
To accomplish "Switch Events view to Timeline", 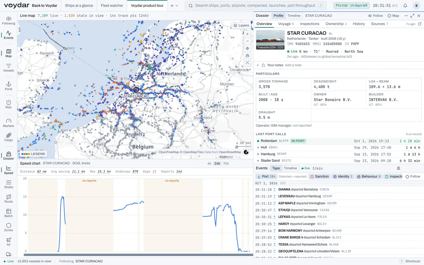I will point(290,168).
